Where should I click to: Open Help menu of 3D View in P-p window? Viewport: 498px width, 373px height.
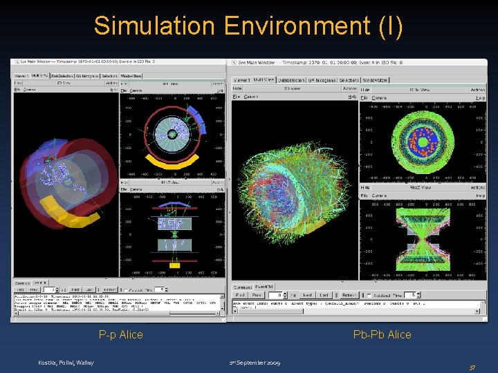click(x=114, y=90)
